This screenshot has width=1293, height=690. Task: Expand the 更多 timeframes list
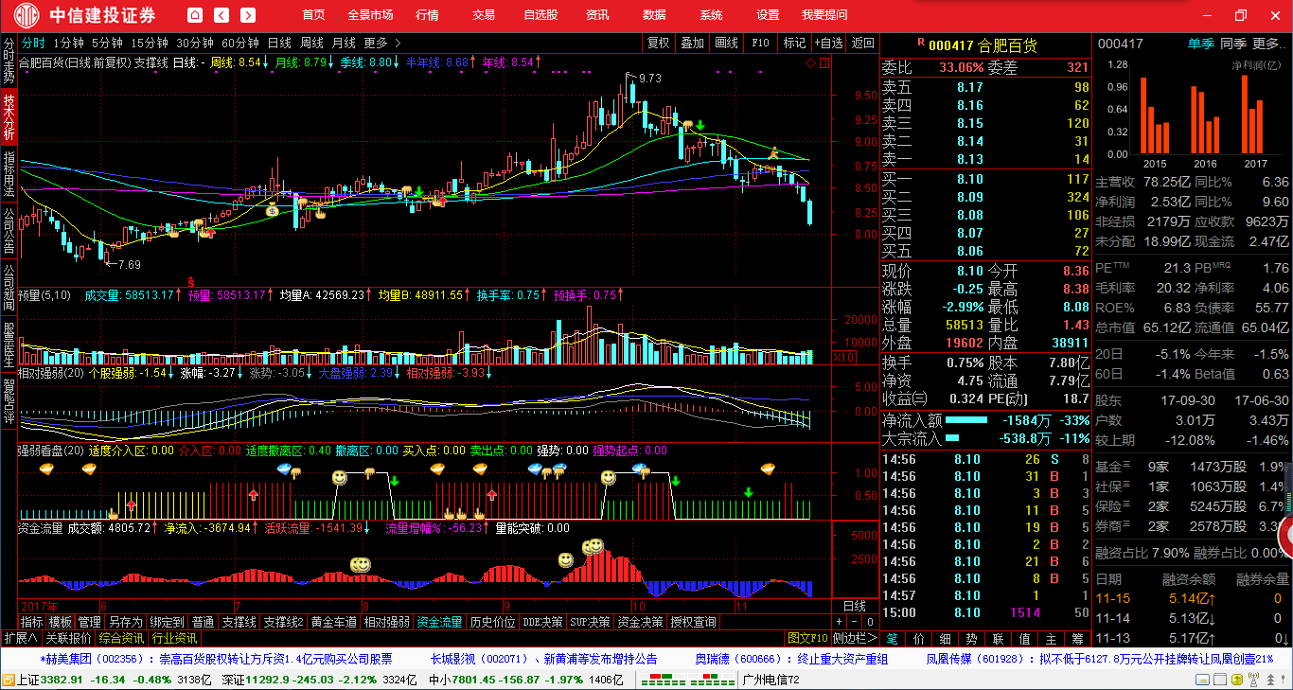point(382,43)
